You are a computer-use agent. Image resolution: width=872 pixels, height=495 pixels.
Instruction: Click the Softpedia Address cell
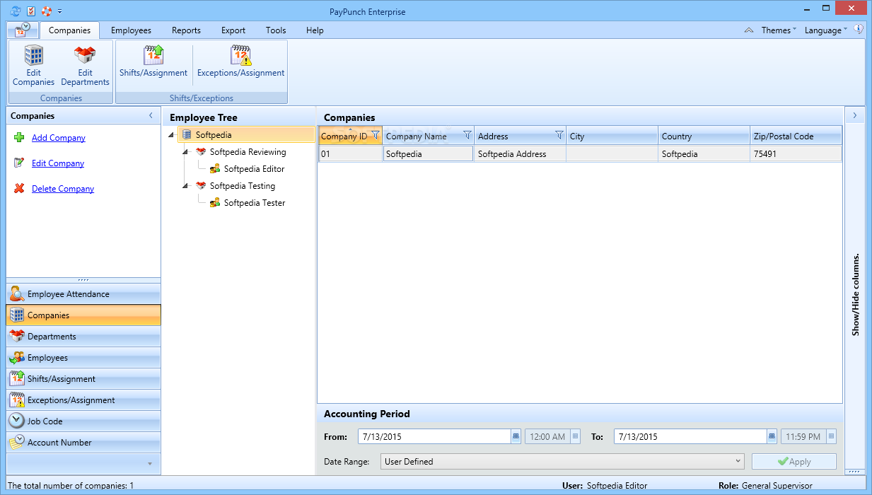[x=521, y=154]
